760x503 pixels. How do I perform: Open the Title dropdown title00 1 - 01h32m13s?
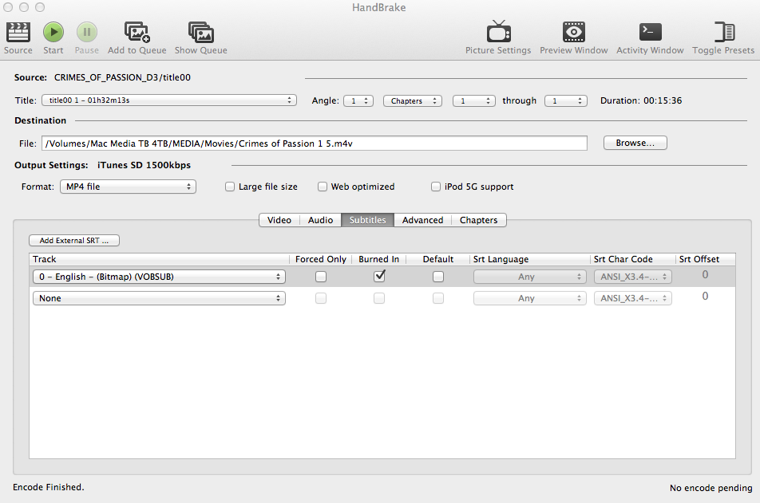click(169, 100)
